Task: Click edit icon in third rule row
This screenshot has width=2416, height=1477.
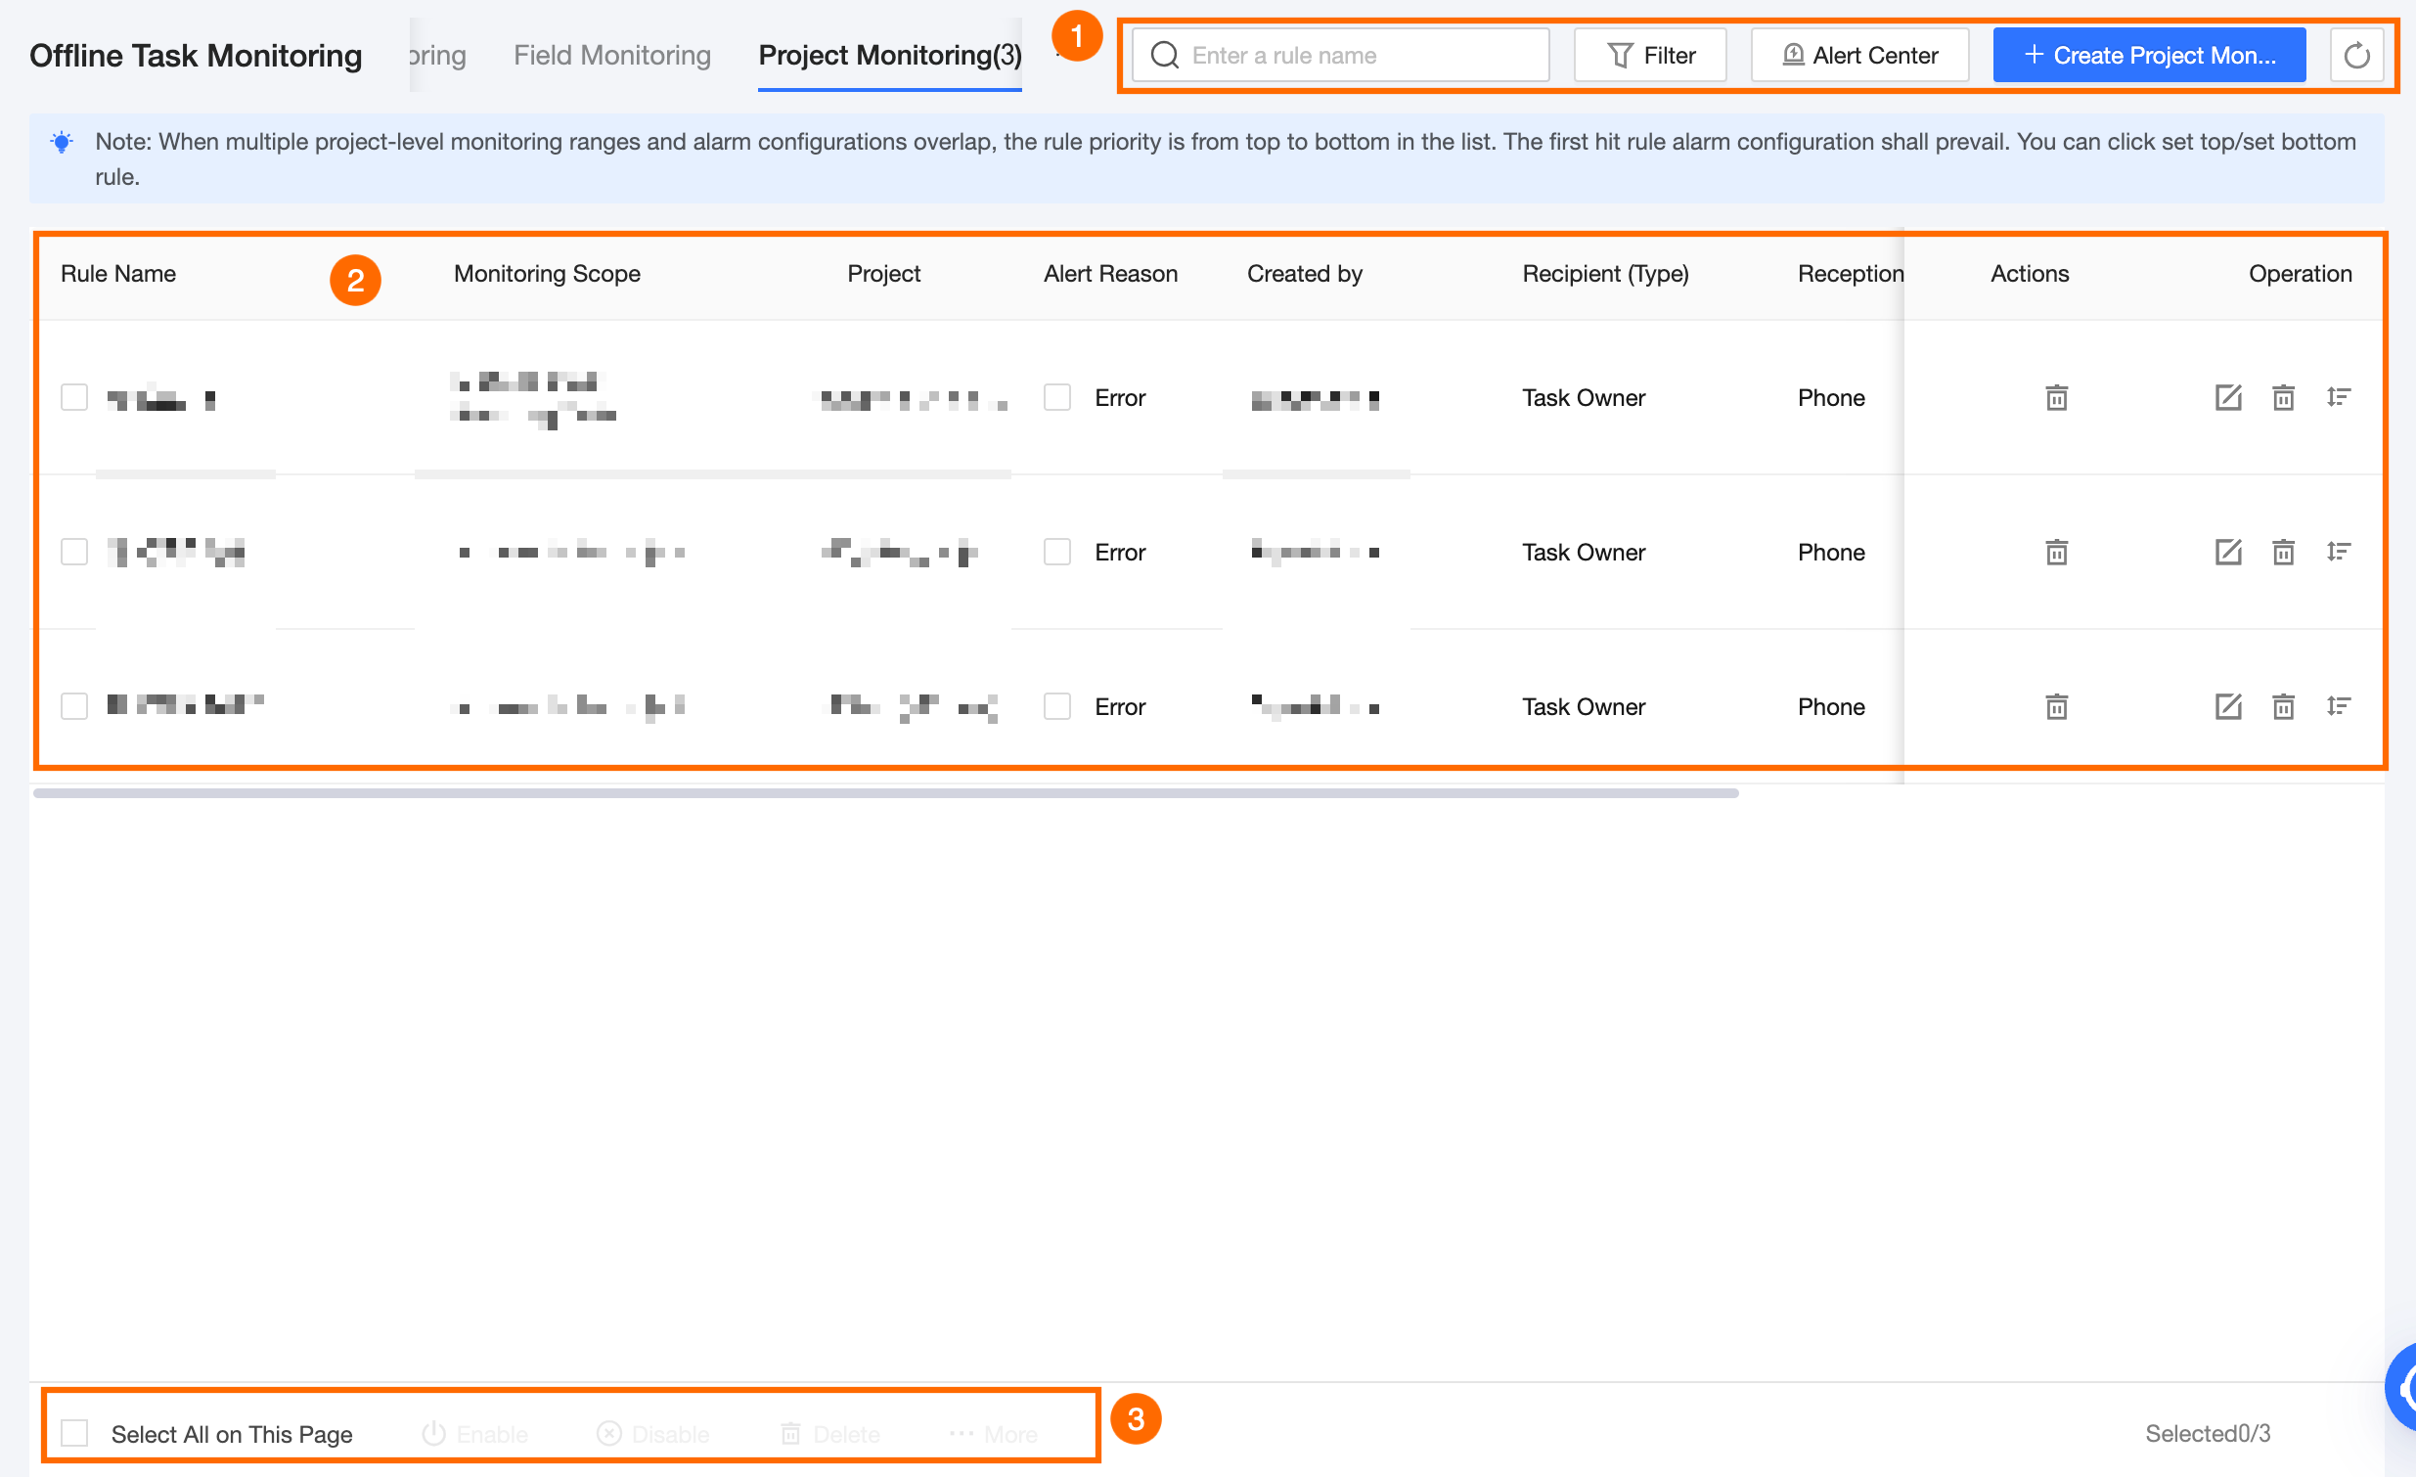Action: tap(2228, 706)
